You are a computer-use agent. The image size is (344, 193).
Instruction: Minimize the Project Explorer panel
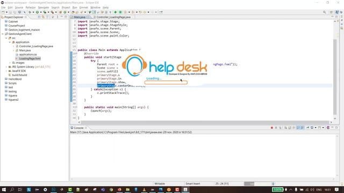62,17
